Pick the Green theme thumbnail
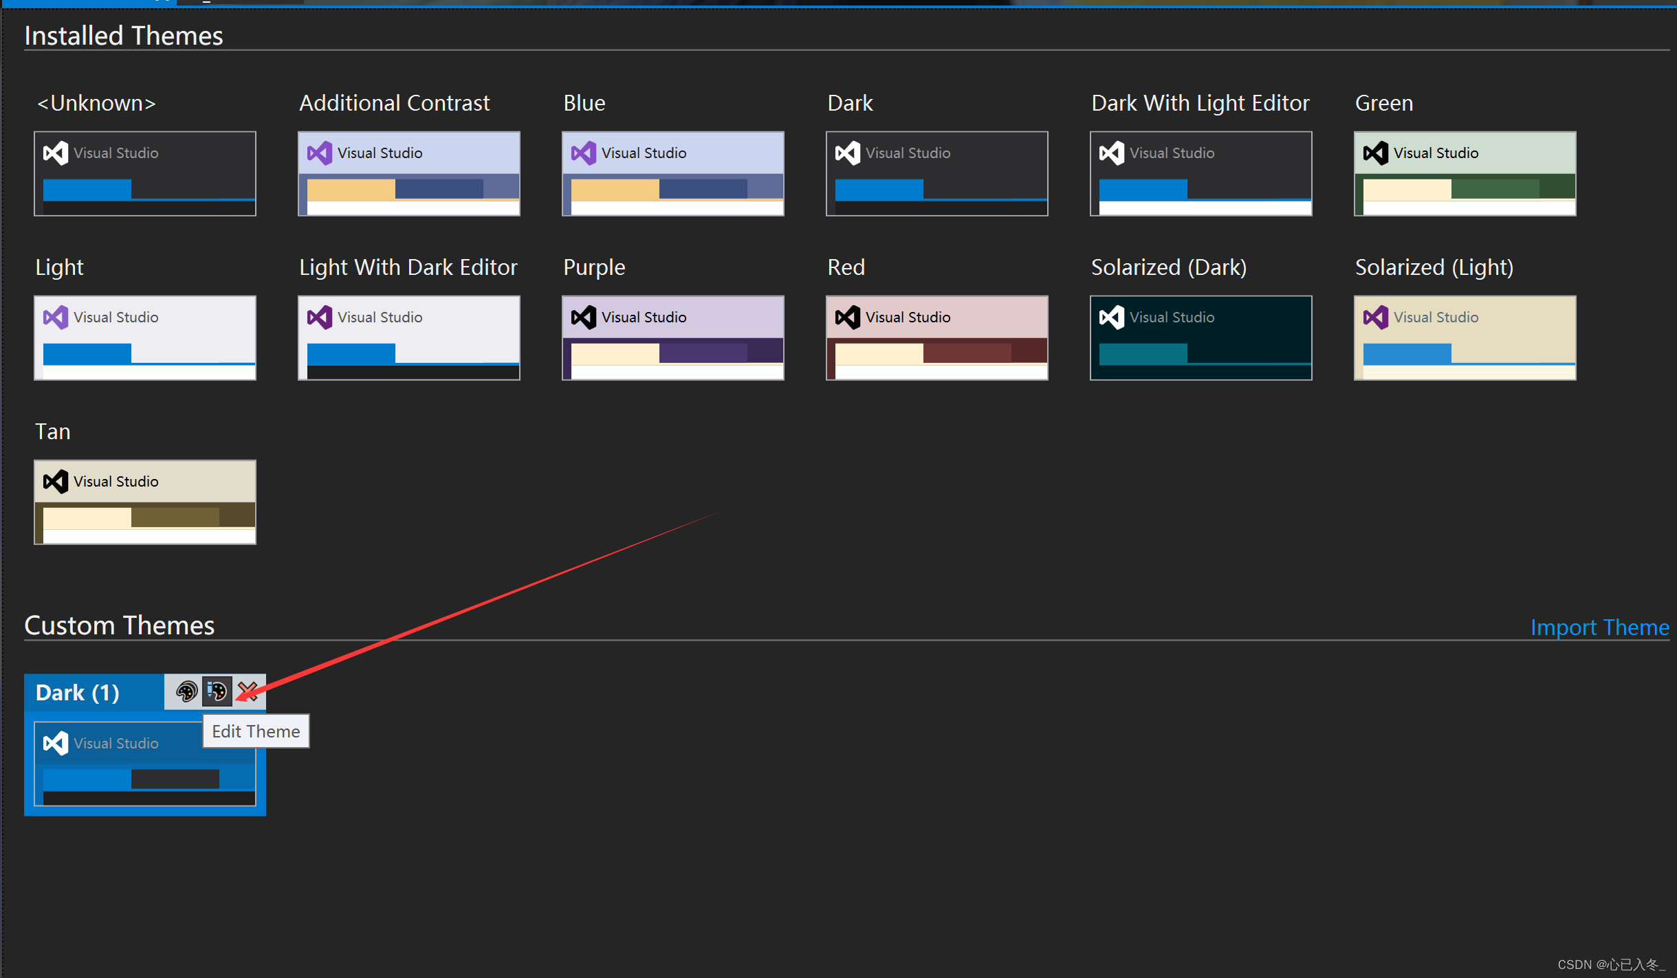 pyautogui.click(x=1465, y=174)
